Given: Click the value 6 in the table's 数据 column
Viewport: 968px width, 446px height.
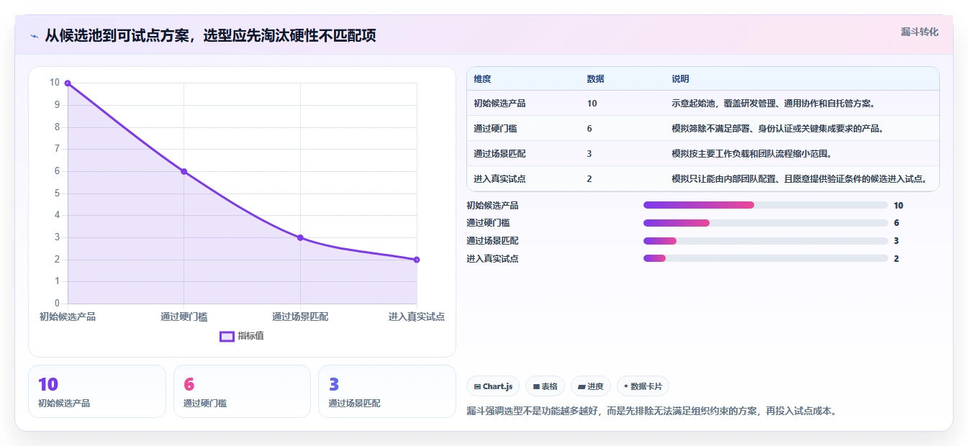Looking at the screenshot, I should [x=589, y=129].
